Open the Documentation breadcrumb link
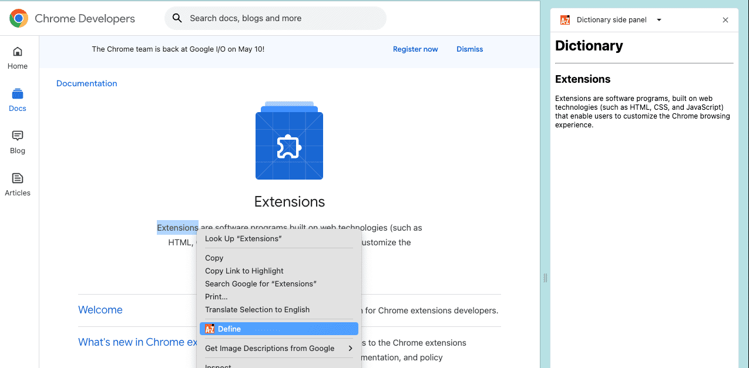This screenshot has height=368, width=749. pyautogui.click(x=86, y=83)
